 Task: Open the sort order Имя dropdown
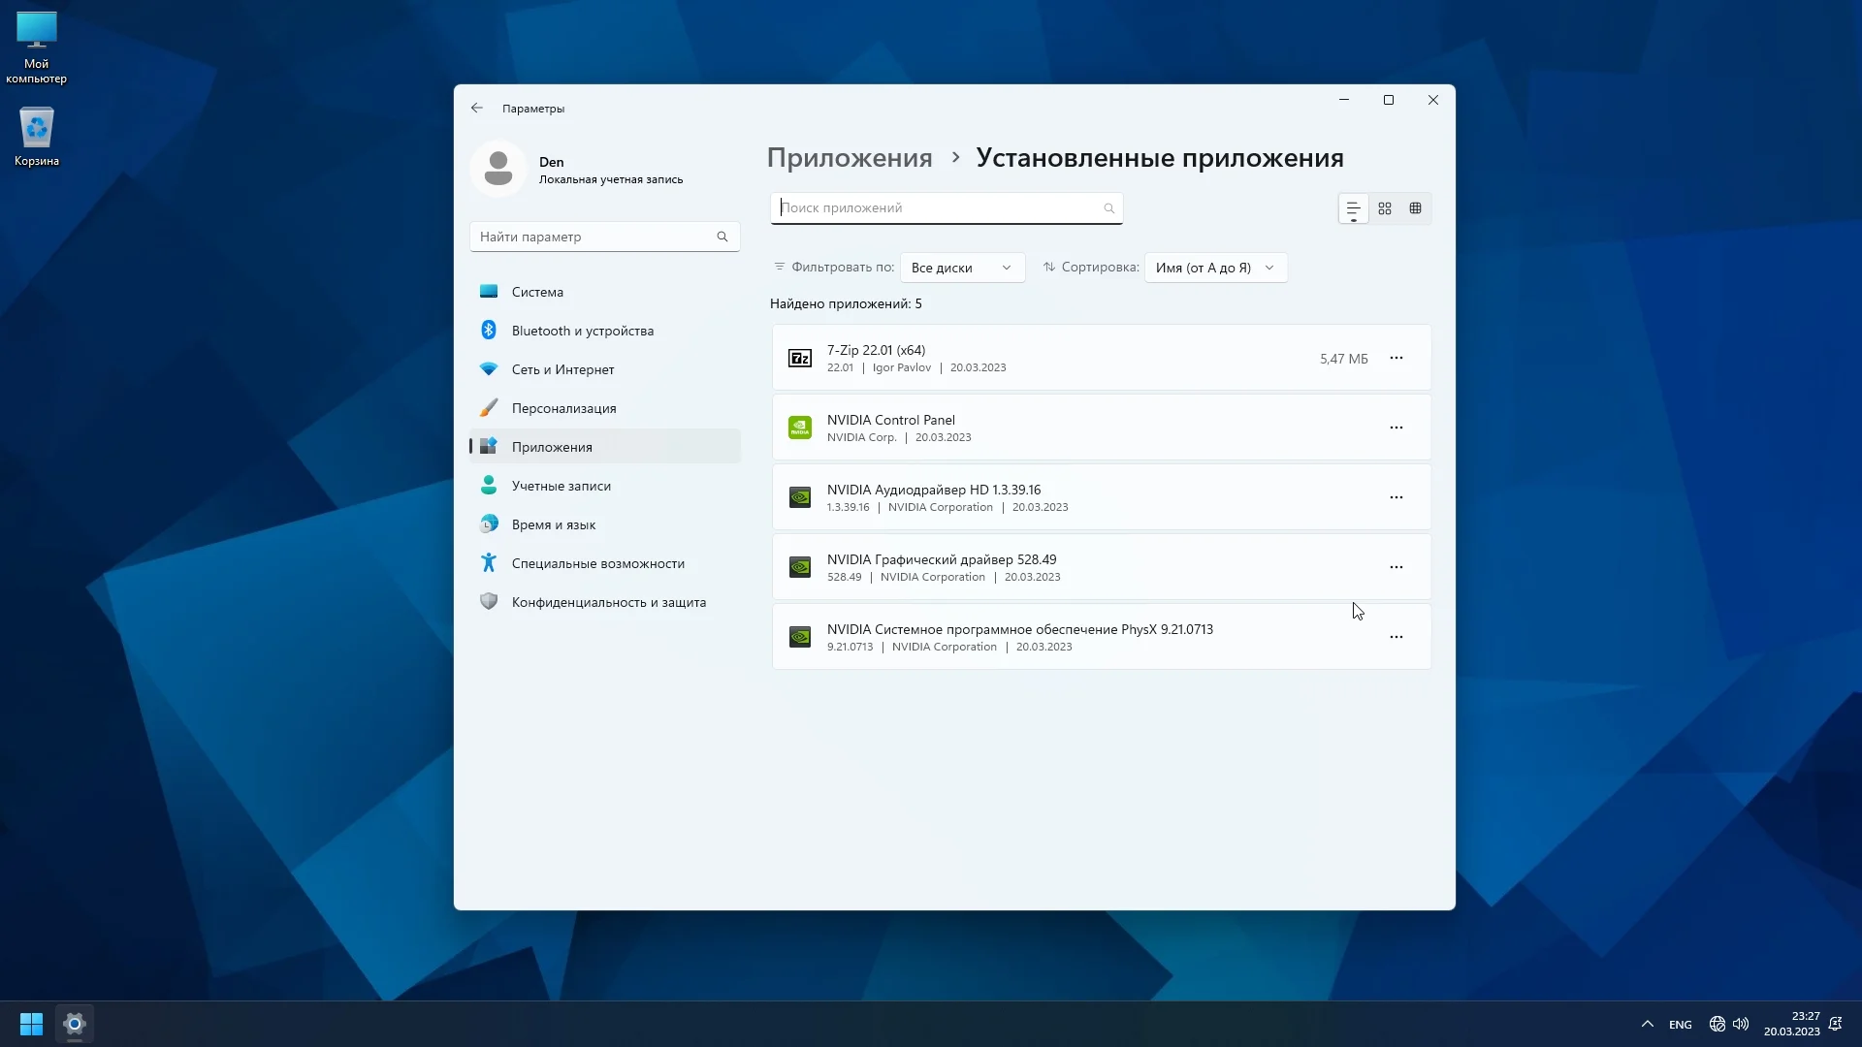(1215, 268)
